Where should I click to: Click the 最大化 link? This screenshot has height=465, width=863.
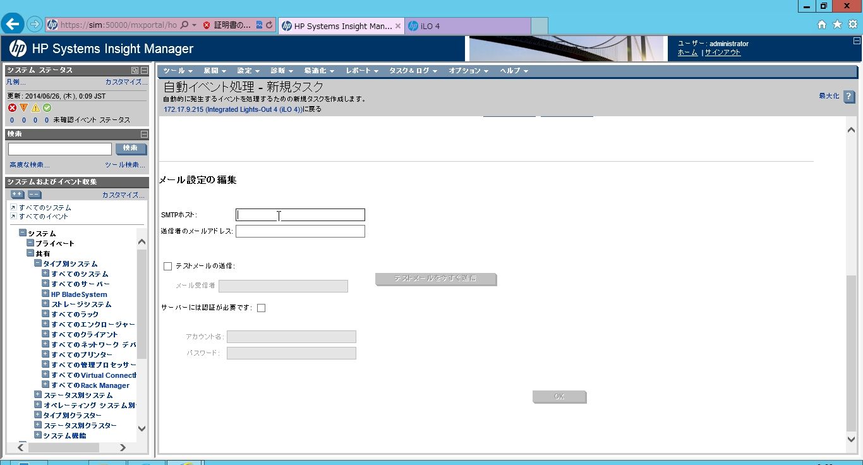coord(829,96)
